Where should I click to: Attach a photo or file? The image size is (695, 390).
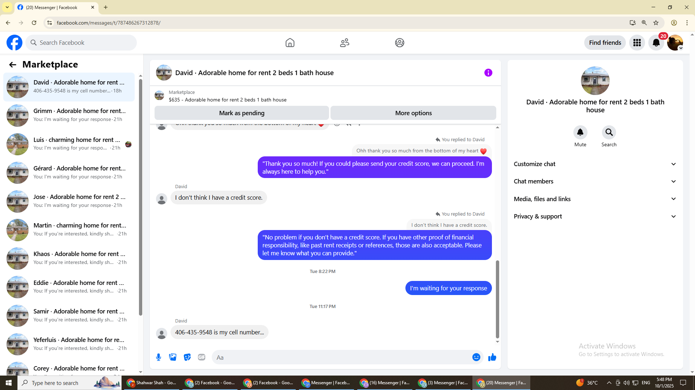[x=173, y=357]
